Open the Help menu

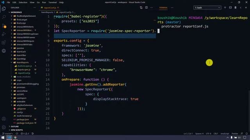[x=61, y=2]
